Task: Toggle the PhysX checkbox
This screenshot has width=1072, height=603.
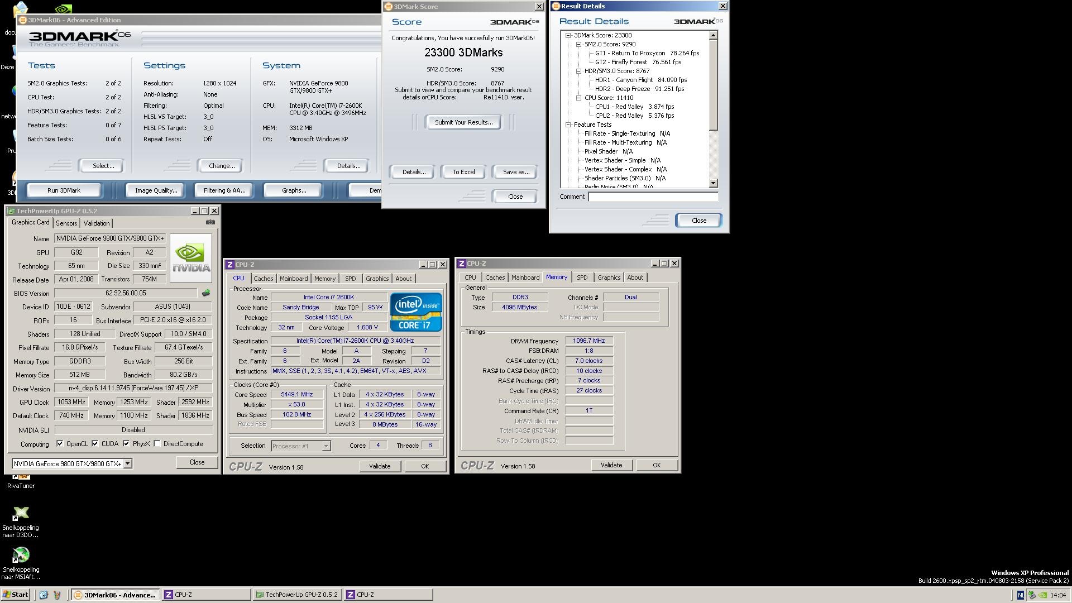Action: point(126,444)
